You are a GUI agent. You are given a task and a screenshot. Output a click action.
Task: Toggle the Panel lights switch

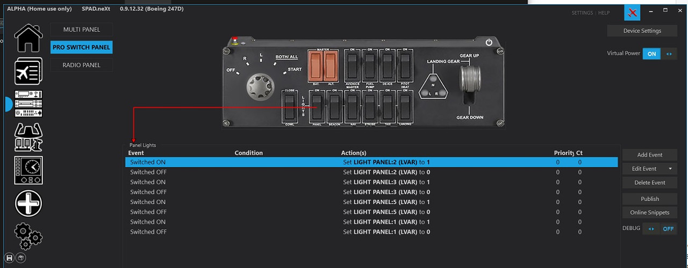[x=318, y=106]
